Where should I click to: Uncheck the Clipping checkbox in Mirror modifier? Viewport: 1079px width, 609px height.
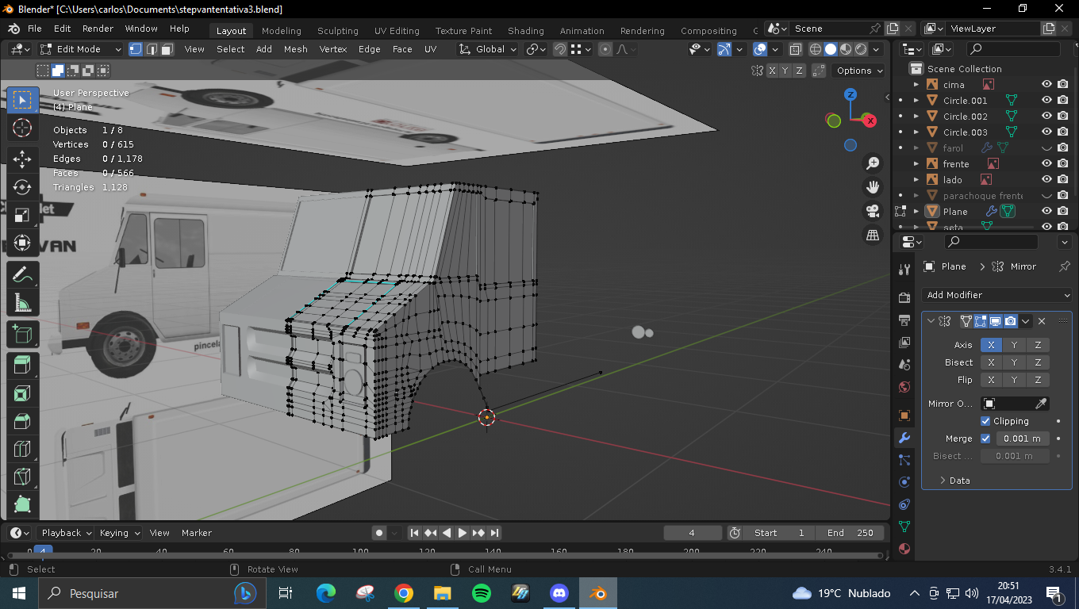pyautogui.click(x=985, y=421)
